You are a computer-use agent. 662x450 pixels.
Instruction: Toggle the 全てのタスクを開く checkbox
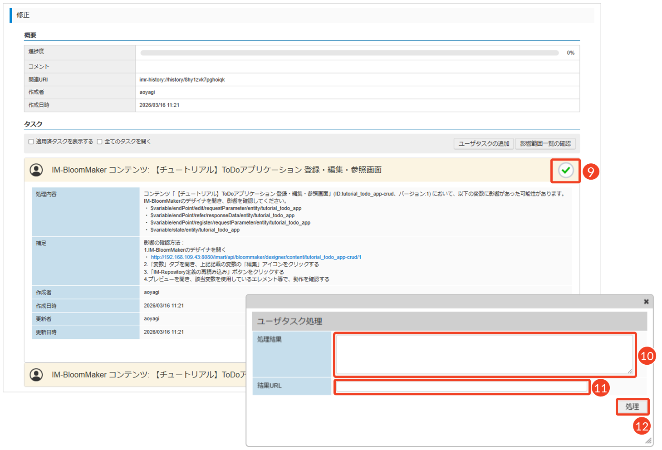coord(99,142)
